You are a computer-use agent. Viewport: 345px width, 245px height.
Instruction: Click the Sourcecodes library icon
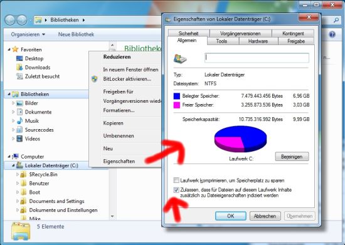[19, 130]
